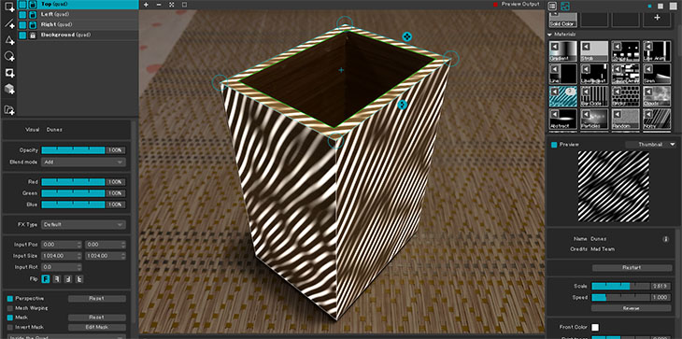Select the add triangle surface tool

(x=9, y=40)
